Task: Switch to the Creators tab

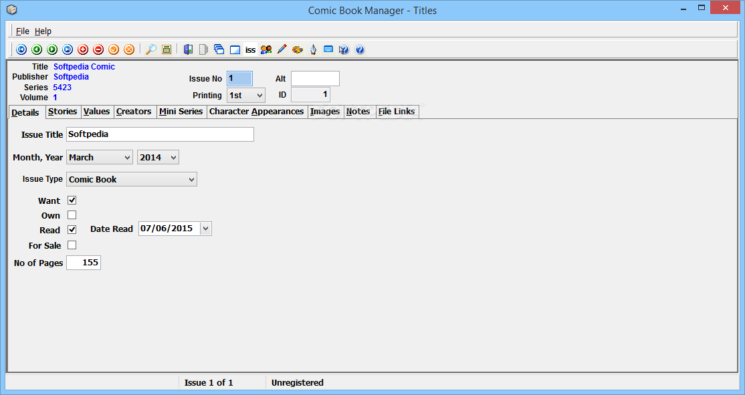Action: click(134, 112)
